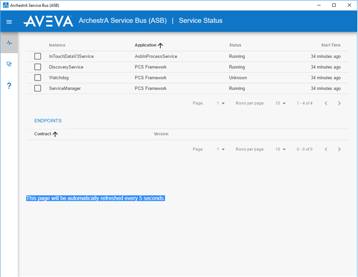
Task: Open services table Page dropdown
Action: [x=220, y=104]
